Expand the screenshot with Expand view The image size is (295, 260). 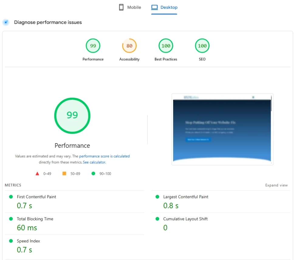point(276,185)
